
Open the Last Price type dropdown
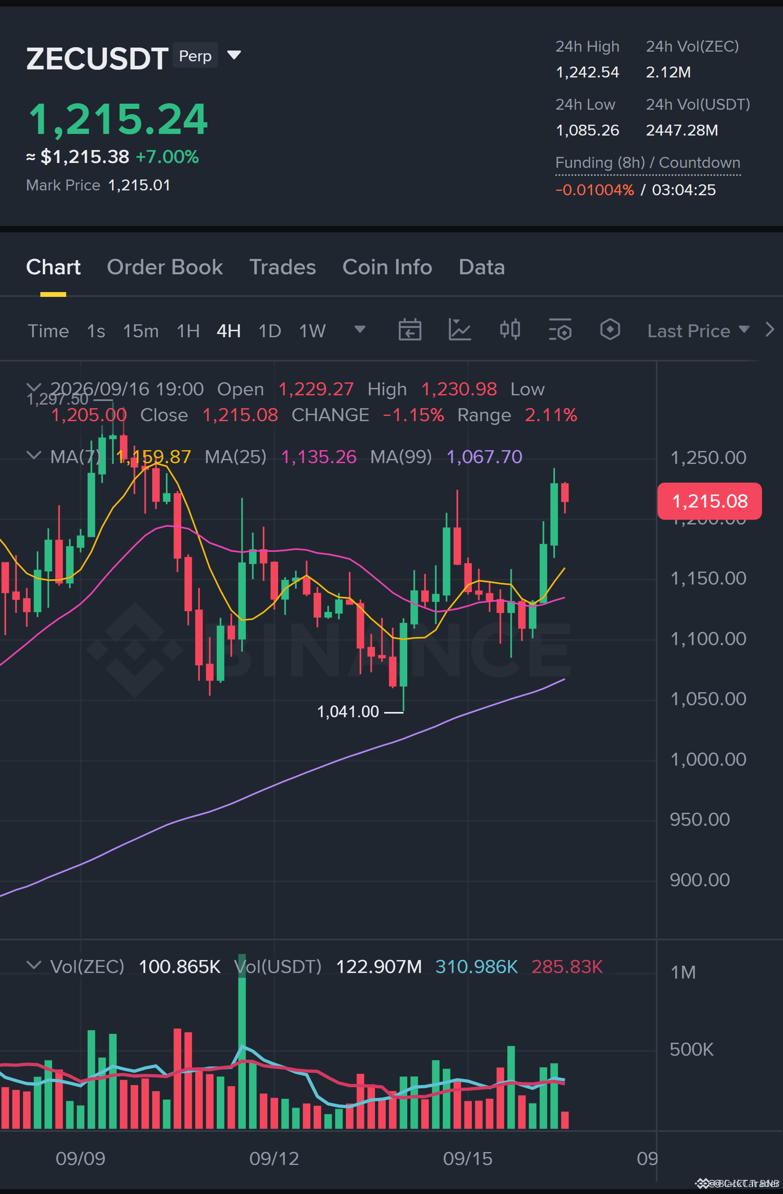click(x=698, y=331)
